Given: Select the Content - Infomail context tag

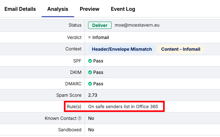Looking at the screenshot, I should point(180,49).
